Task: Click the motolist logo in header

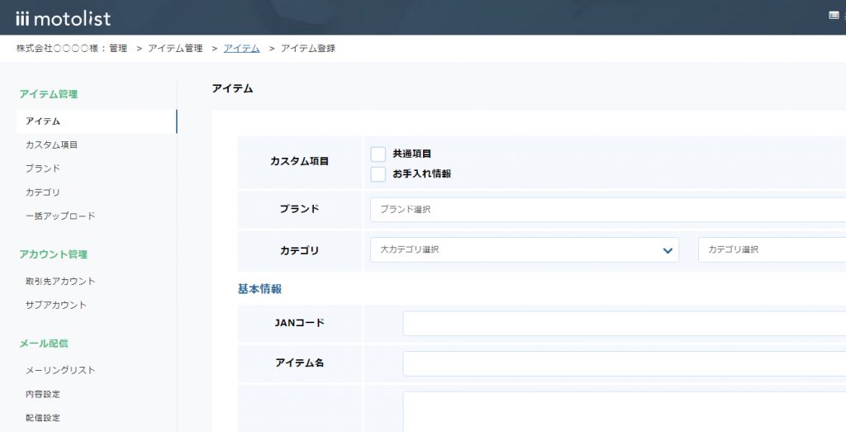Action: pos(63,18)
